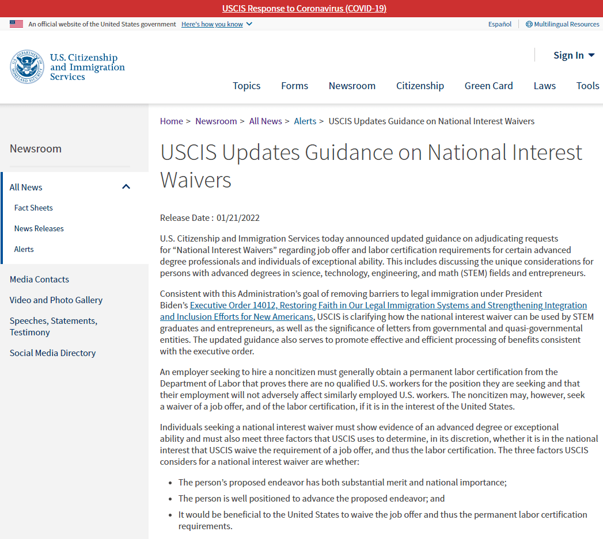Click the bullet about waiving the job offer
This screenshot has width=603, height=539.
(382, 520)
